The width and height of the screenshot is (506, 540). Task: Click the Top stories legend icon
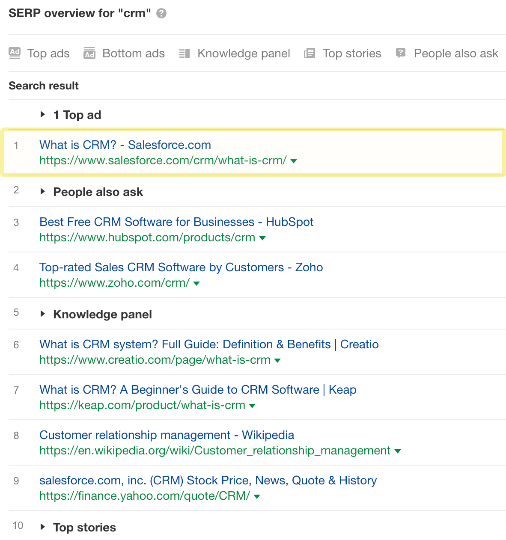[x=310, y=53]
